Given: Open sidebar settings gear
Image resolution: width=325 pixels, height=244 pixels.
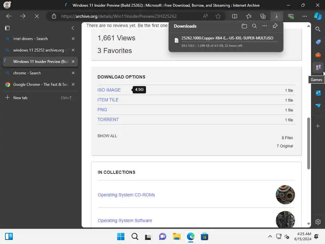Looking at the screenshot, I should 318,222.
